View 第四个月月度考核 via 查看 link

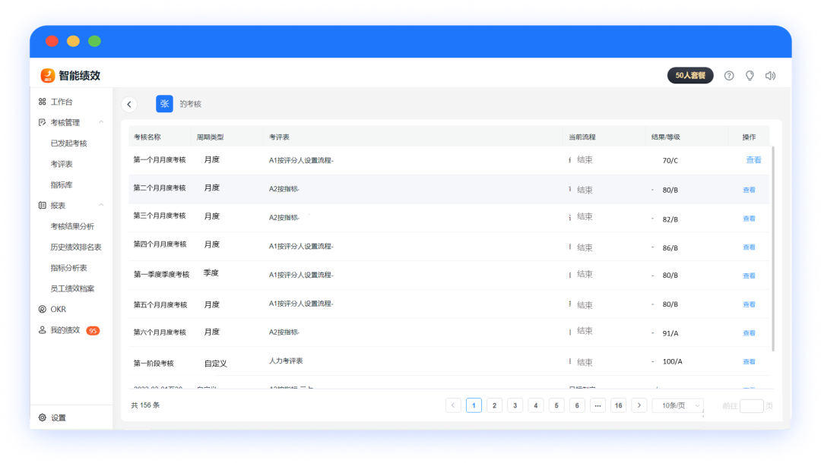click(x=750, y=247)
